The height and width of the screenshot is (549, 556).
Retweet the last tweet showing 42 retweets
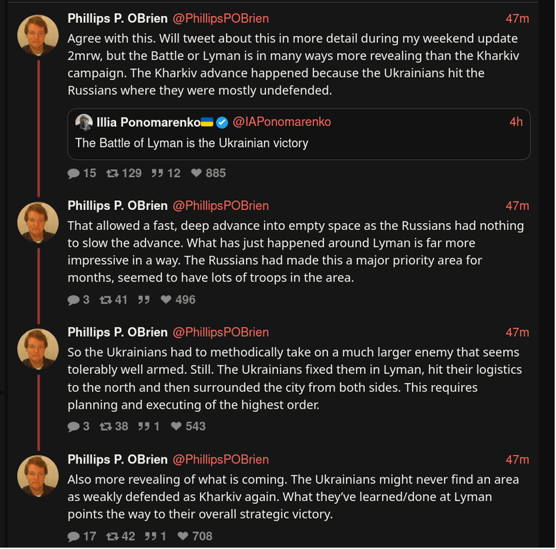[x=112, y=536]
